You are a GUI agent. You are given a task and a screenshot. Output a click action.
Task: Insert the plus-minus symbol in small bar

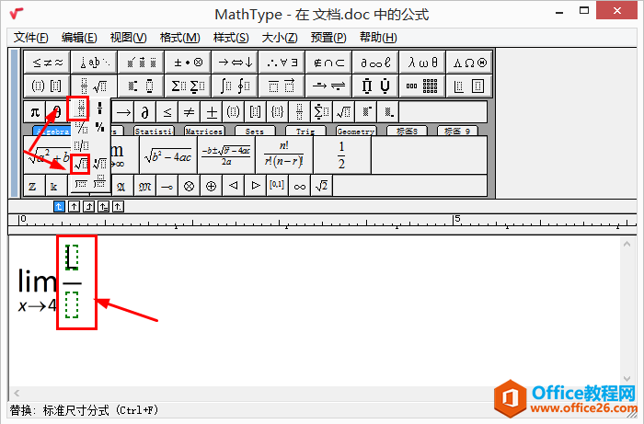pyautogui.click(x=212, y=111)
